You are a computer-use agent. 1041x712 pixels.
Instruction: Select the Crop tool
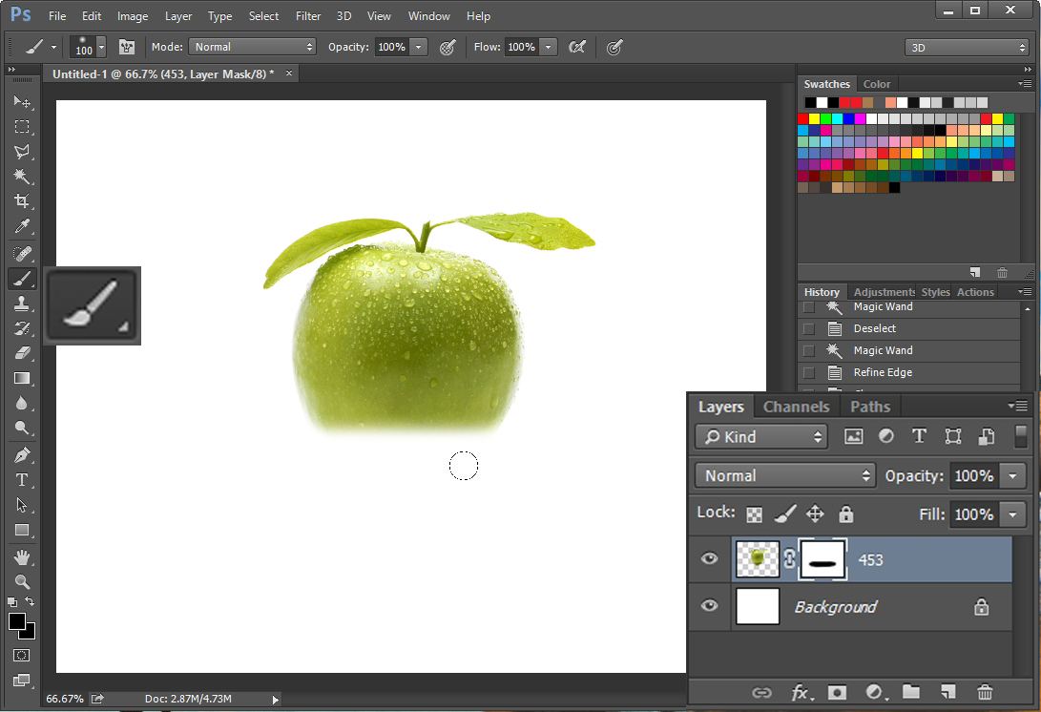pos(22,201)
